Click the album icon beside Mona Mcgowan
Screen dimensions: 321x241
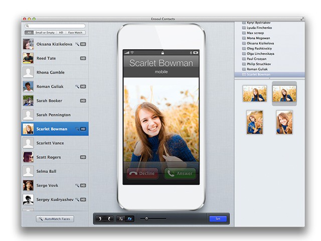tap(244, 38)
